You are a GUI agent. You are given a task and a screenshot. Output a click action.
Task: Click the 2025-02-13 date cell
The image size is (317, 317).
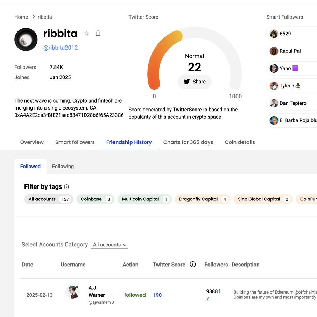coord(40,295)
